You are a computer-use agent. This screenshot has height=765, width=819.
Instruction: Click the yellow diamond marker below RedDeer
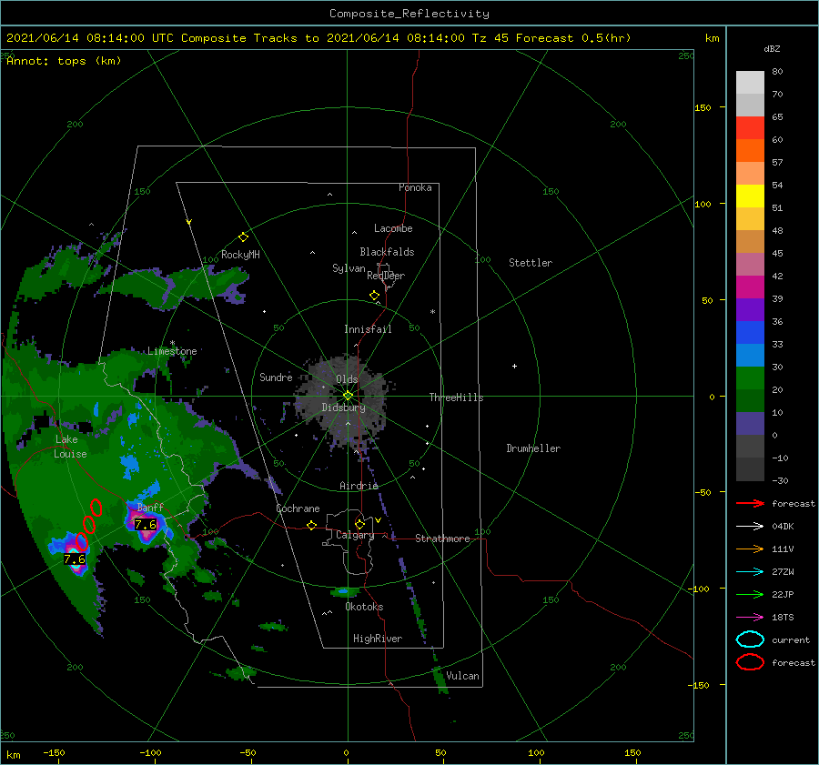pyautogui.click(x=374, y=296)
